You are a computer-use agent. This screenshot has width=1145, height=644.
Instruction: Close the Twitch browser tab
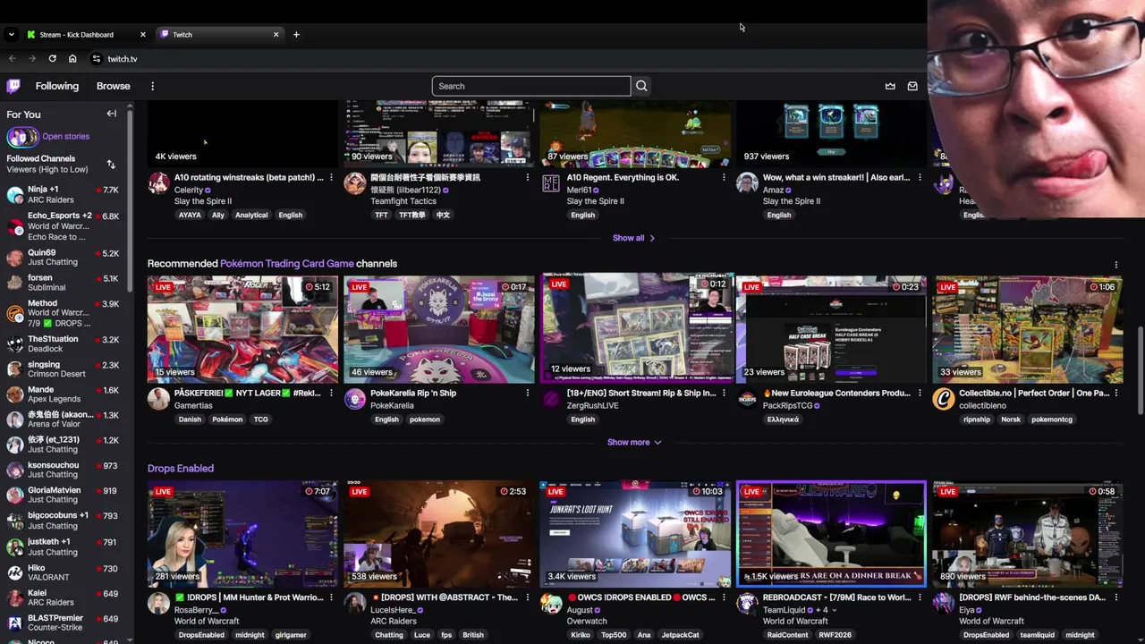(x=276, y=34)
